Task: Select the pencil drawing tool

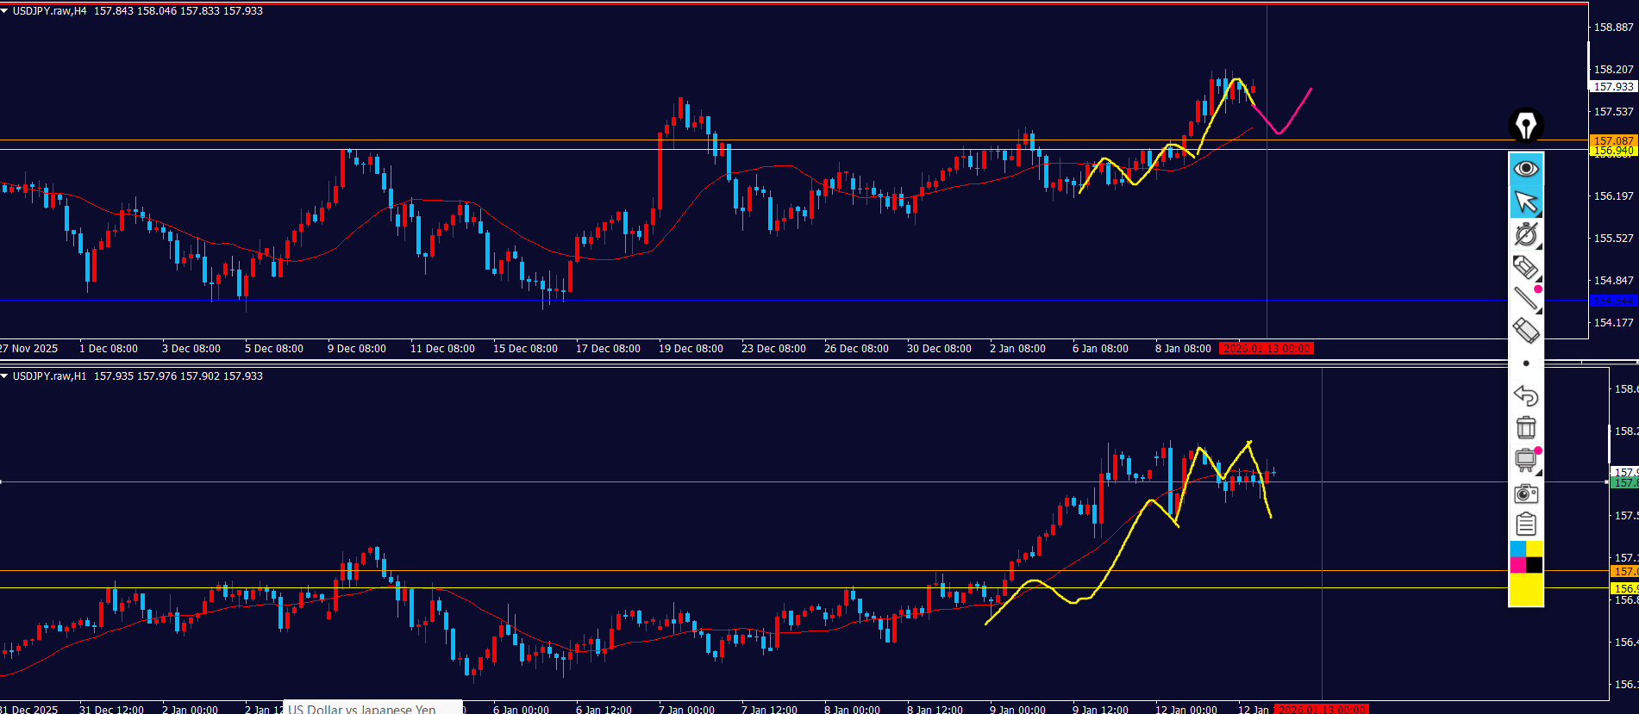Action: pos(1525,268)
